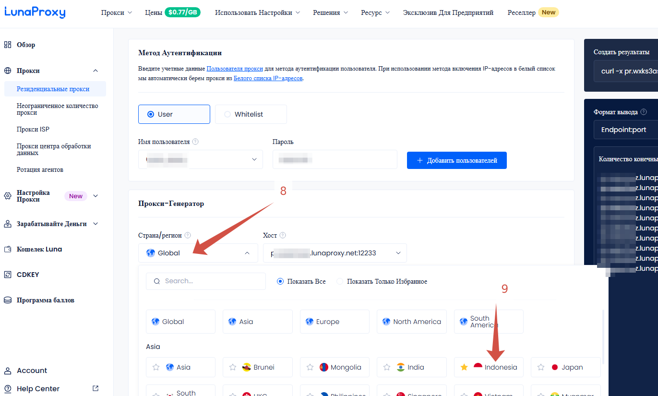Open the Белого списка IP-адресов link
Screen dimensions: 658x396
[268, 78]
